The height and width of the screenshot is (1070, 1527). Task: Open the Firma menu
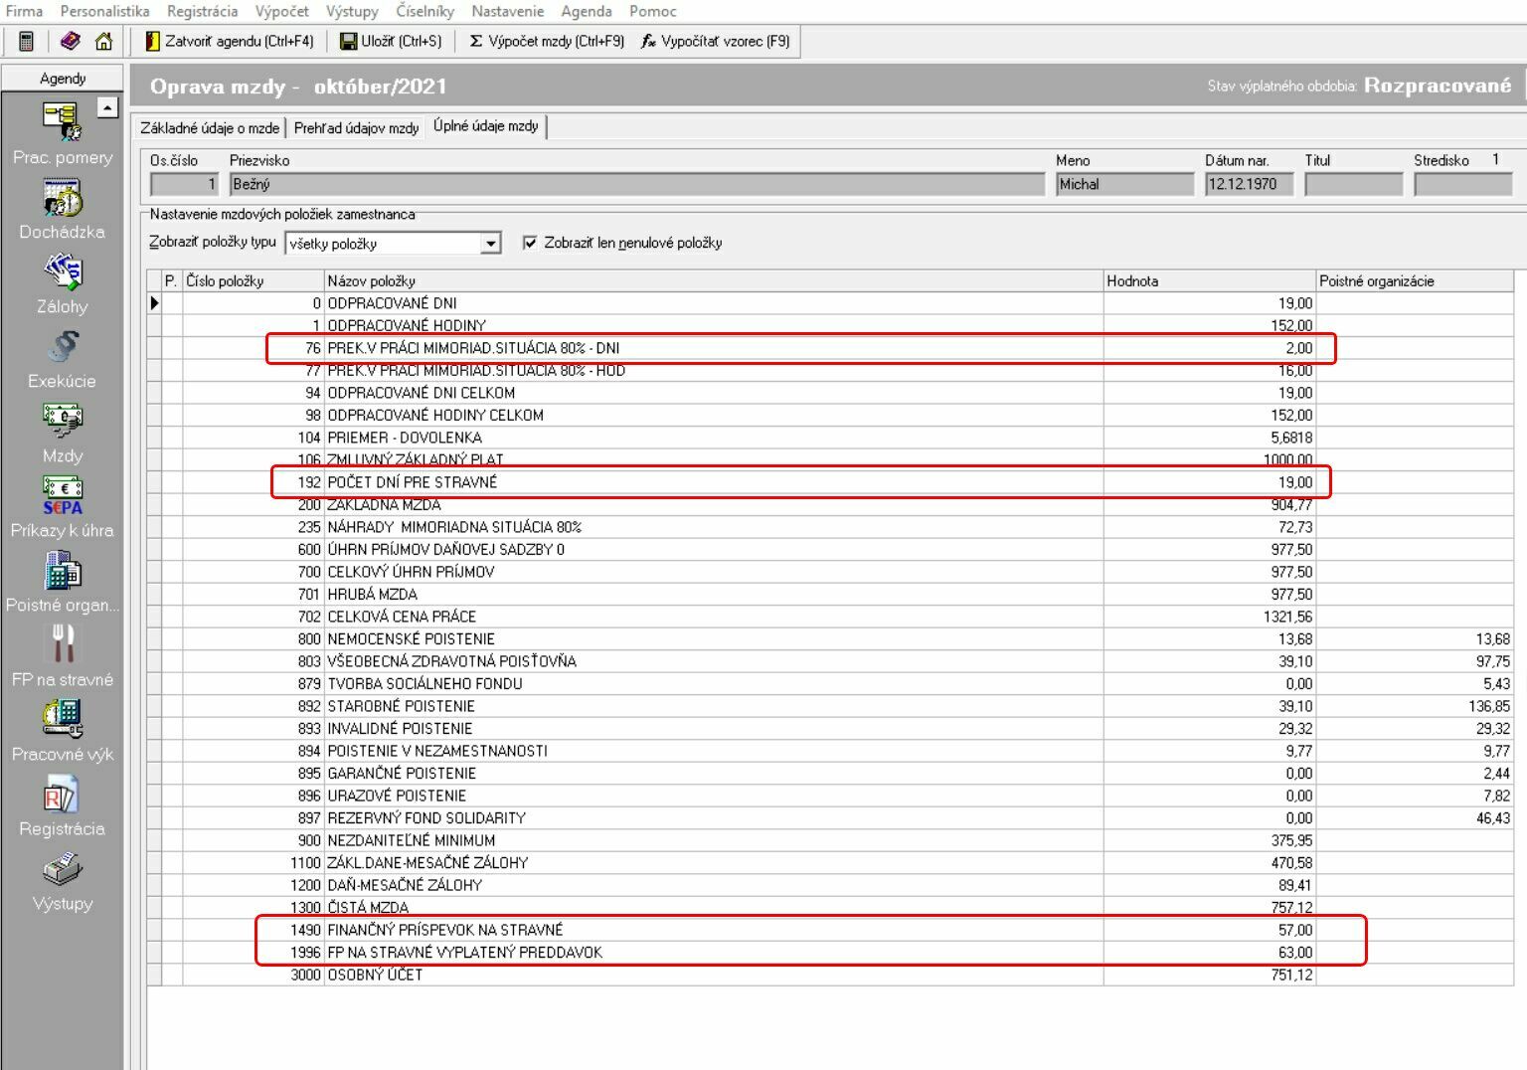click(24, 11)
